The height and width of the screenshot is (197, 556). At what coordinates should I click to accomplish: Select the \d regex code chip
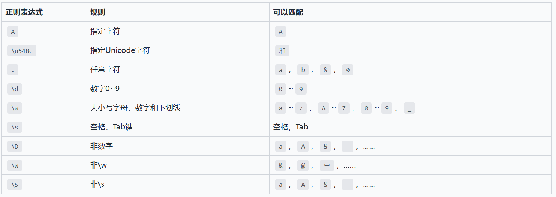(x=15, y=89)
